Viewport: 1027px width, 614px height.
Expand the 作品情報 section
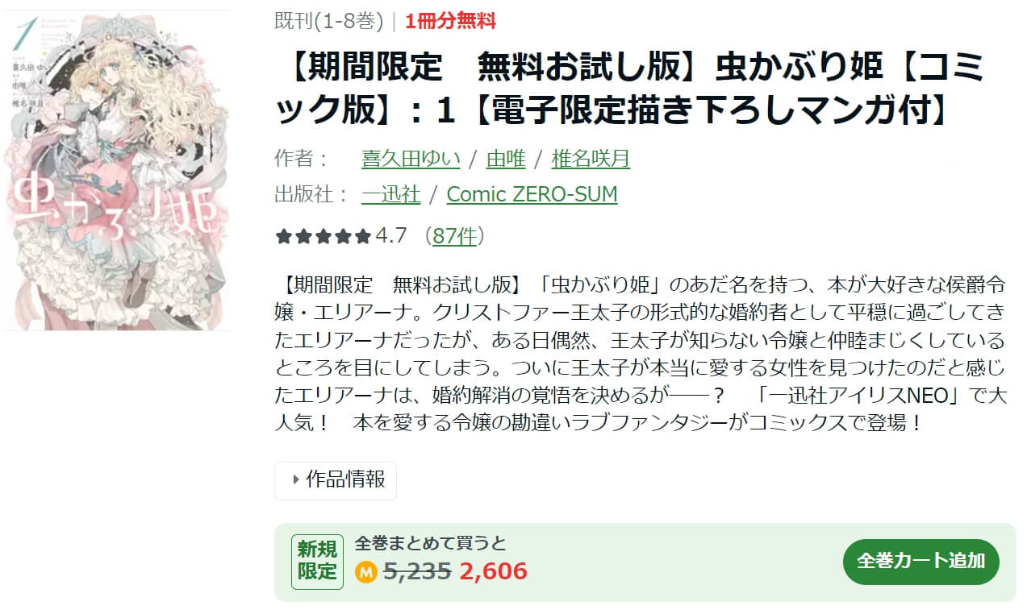click(x=336, y=480)
